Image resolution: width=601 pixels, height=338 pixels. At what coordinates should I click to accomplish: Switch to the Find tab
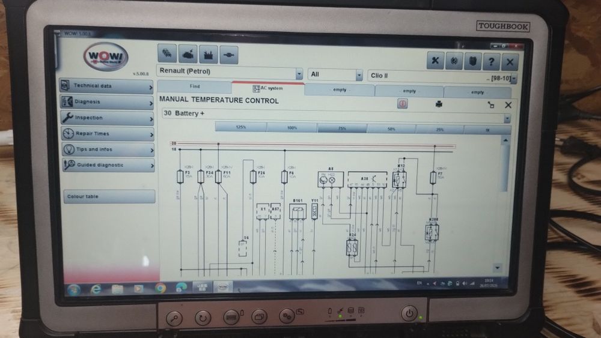[195, 86]
